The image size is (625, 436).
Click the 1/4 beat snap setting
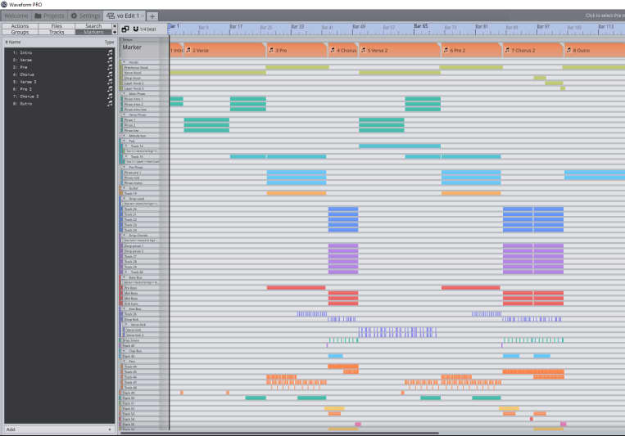148,29
